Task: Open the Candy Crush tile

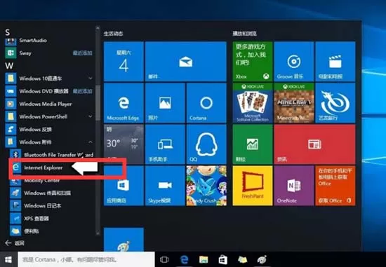Action: coord(206,186)
